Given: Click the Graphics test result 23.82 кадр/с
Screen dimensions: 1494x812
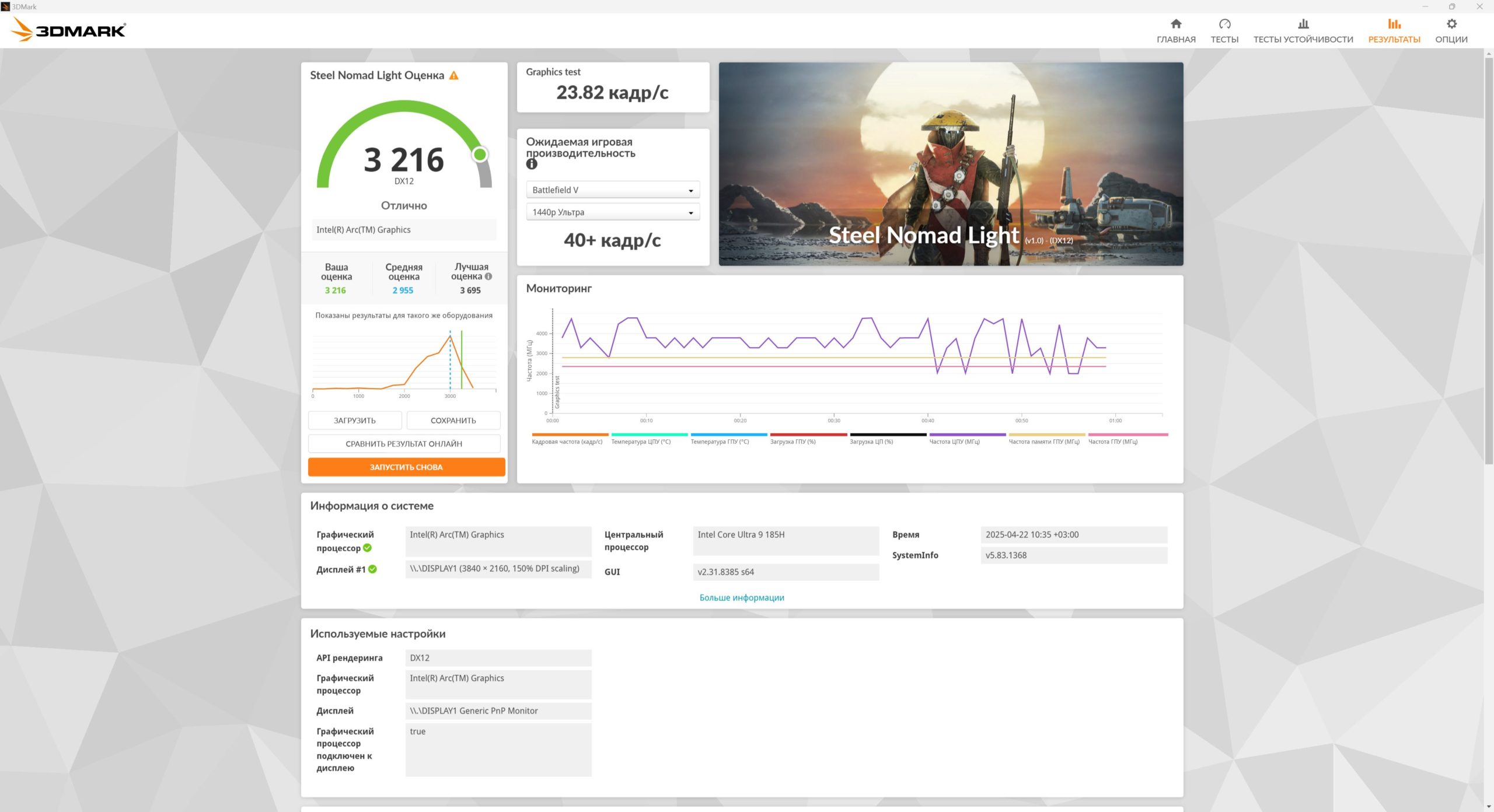Looking at the screenshot, I should (x=612, y=93).
